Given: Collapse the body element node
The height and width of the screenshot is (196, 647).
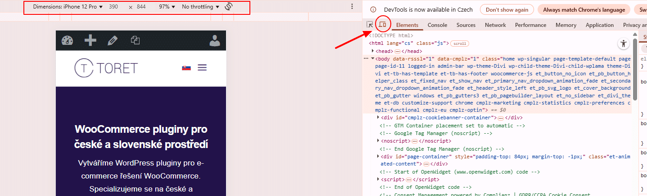Looking at the screenshot, I should (x=373, y=59).
